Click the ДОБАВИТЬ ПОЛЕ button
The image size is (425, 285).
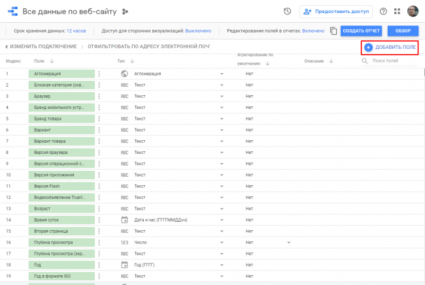[390, 48]
